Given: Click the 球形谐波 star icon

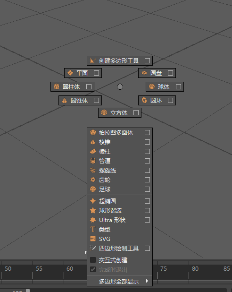Looking at the screenshot, I should [x=93, y=210].
